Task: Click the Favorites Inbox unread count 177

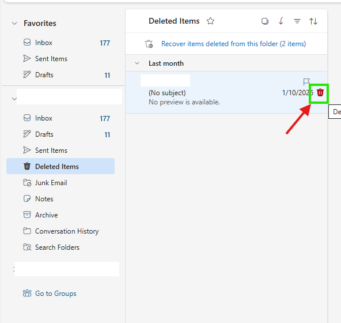Action: [105, 43]
